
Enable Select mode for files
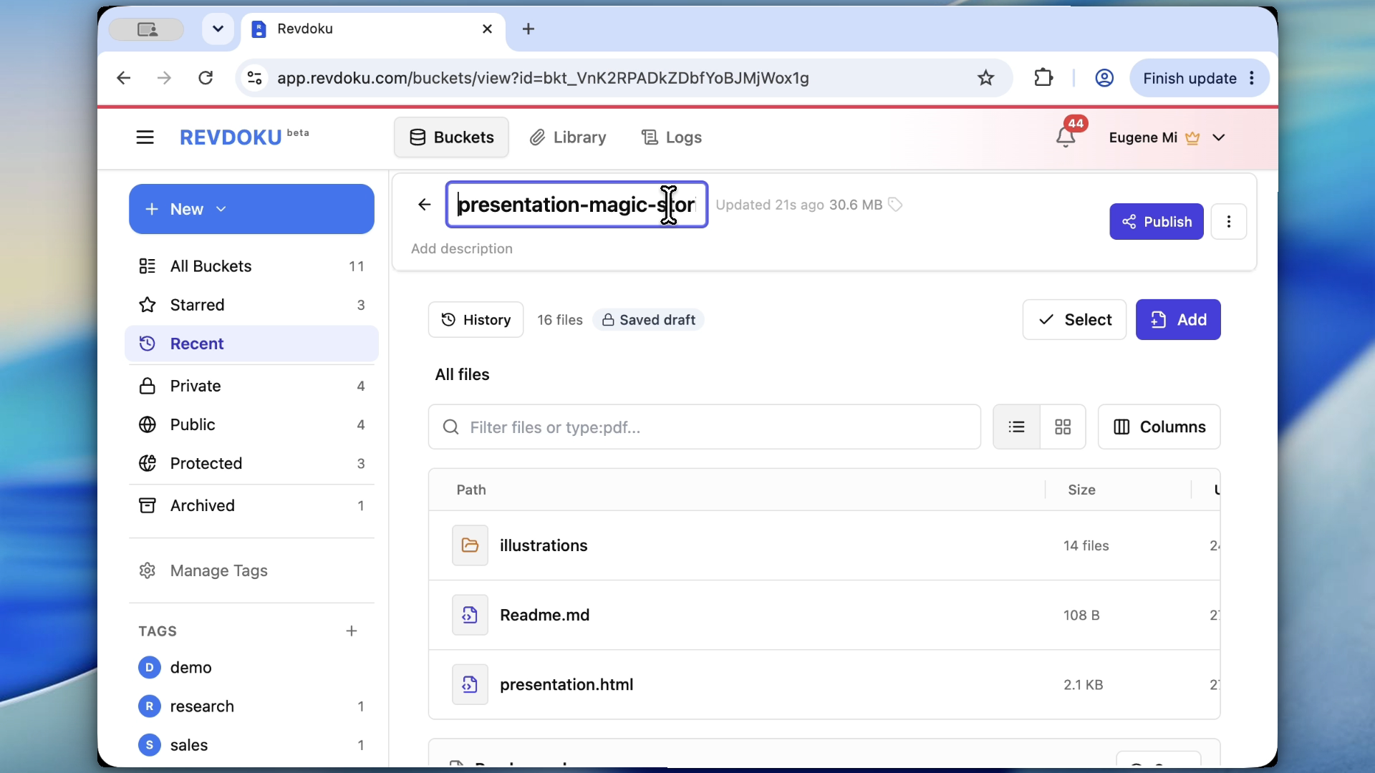click(1074, 319)
